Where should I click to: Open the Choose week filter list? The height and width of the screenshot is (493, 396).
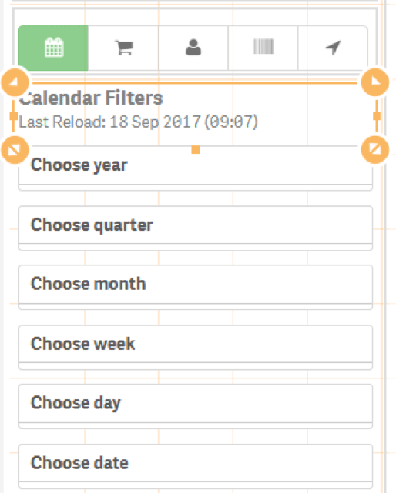(x=196, y=348)
